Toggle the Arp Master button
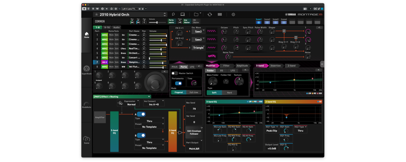This screenshot has height=162, width=406. 187,21
